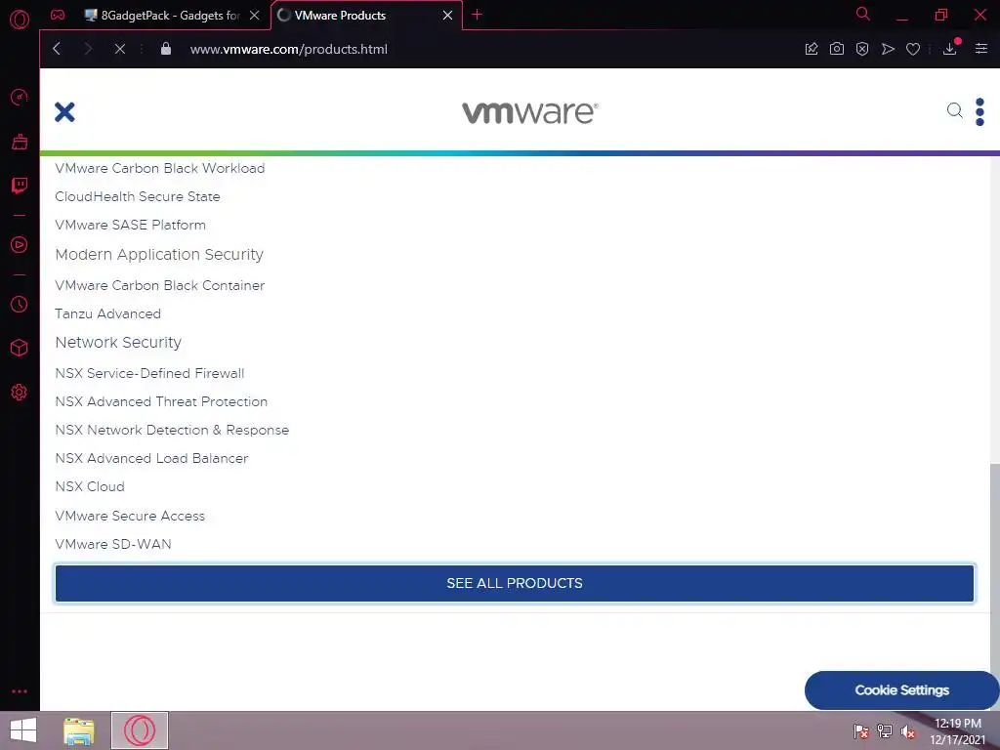1000x750 pixels.
Task: Open NSX Cloud link
Action: tap(89, 486)
